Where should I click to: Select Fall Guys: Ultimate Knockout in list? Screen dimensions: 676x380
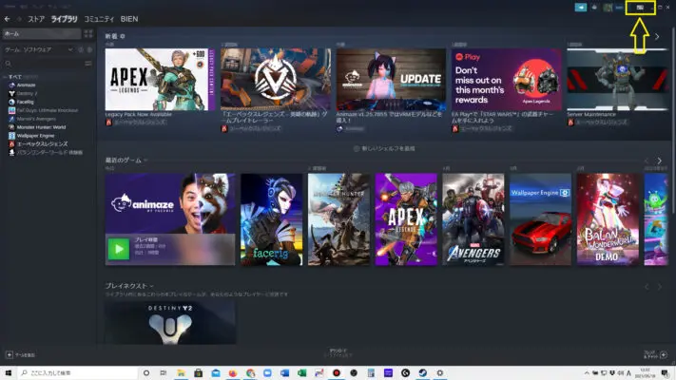[48, 110]
